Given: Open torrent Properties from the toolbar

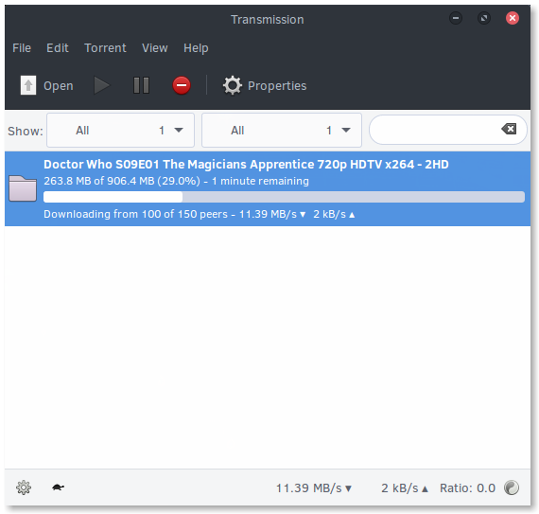Looking at the screenshot, I should [x=265, y=85].
